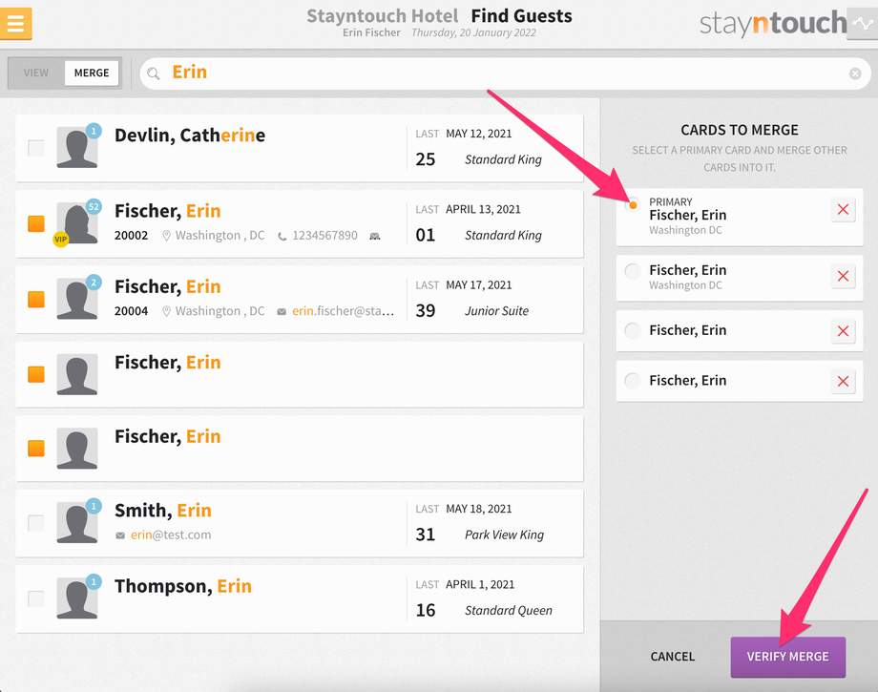Remove the non-primary Washington DC Fischer card
The image size is (878, 692).
(x=843, y=276)
